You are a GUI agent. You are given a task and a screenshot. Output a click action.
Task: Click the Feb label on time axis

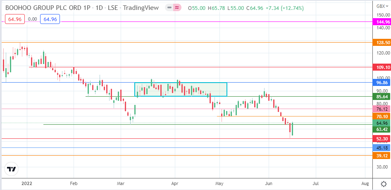74,184
